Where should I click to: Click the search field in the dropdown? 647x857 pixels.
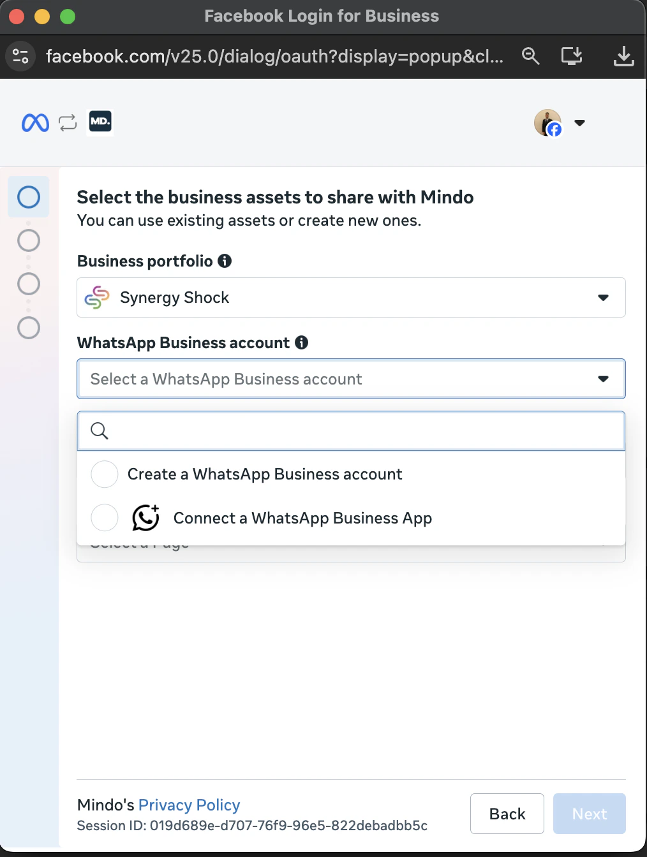[351, 431]
